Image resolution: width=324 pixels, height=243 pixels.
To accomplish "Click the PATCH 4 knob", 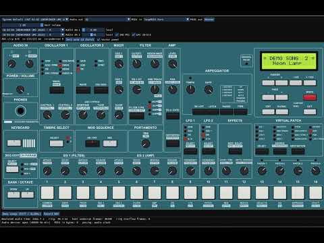I will pos(315,171).
